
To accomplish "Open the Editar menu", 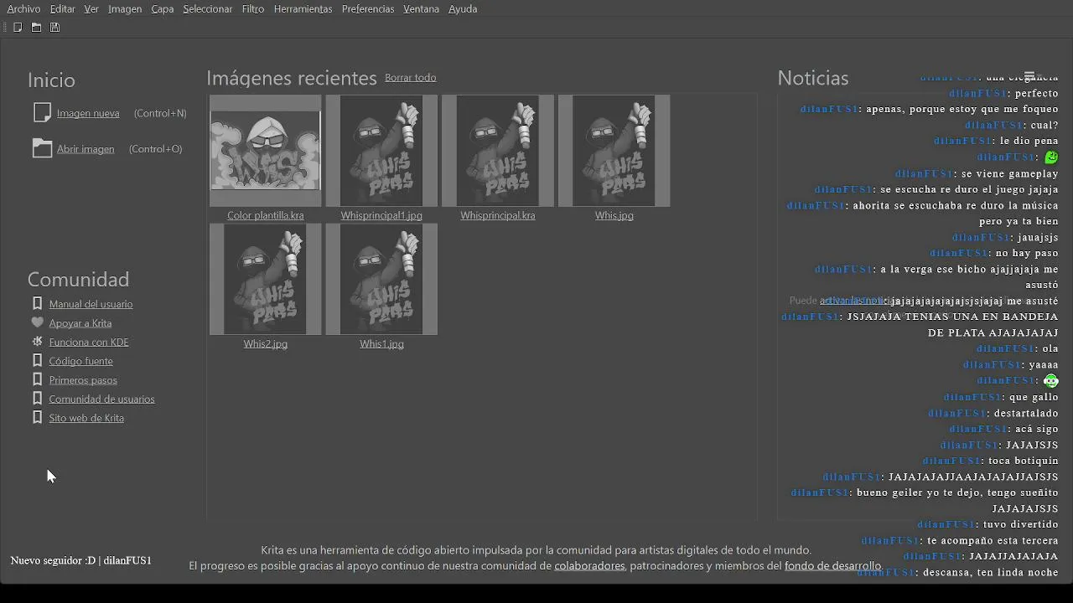I will tap(62, 8).
